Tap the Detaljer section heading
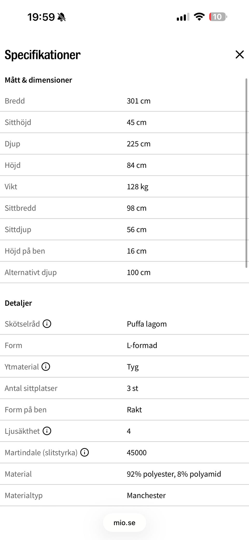The image size is (249, 540). pyautogui.click(x=18, y=303)
